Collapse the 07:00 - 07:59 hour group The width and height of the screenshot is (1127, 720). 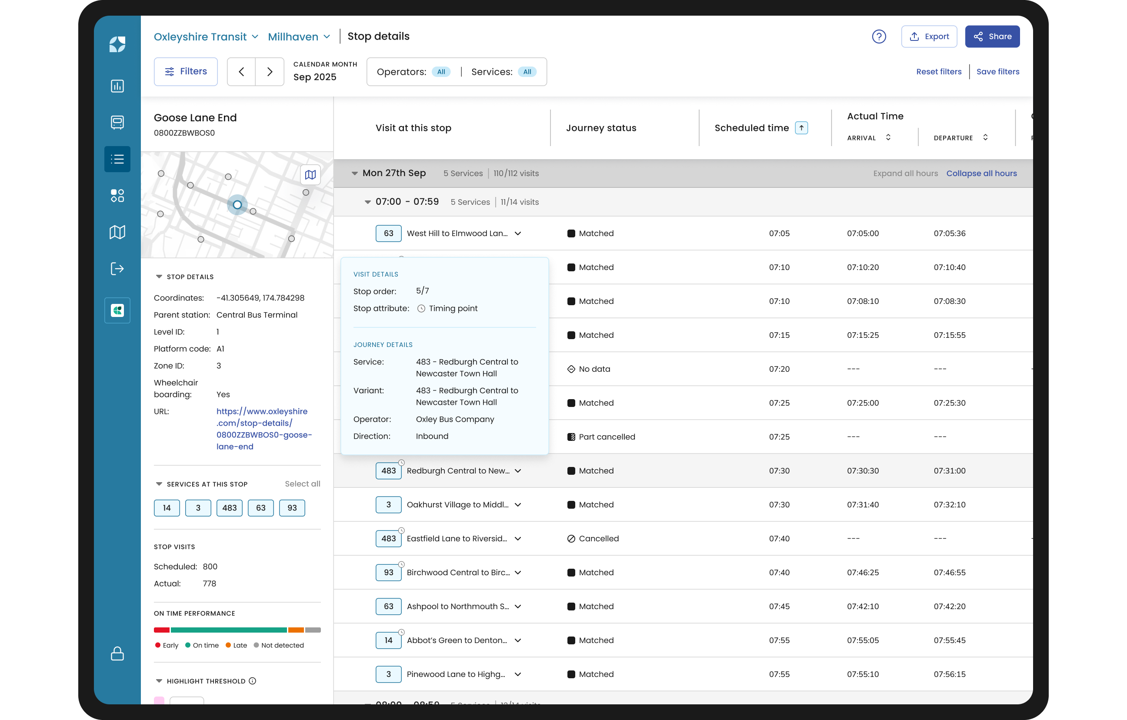pos(368,202)
